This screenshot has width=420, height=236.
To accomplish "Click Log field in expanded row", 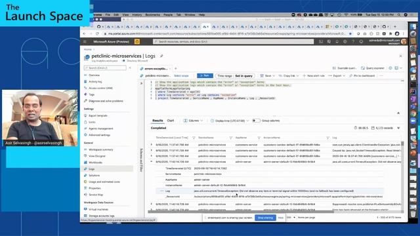I will pos(270,191).
